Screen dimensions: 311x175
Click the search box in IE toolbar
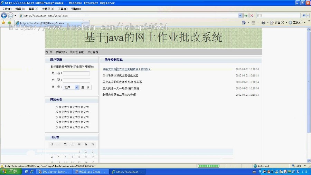tap(278, 16)
